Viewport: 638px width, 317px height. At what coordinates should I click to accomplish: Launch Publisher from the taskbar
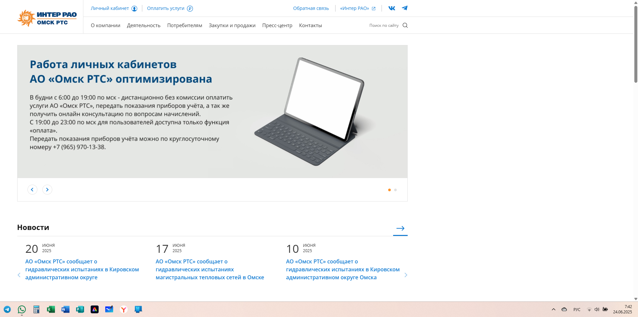pyautogui.click(x=80, y=309)
